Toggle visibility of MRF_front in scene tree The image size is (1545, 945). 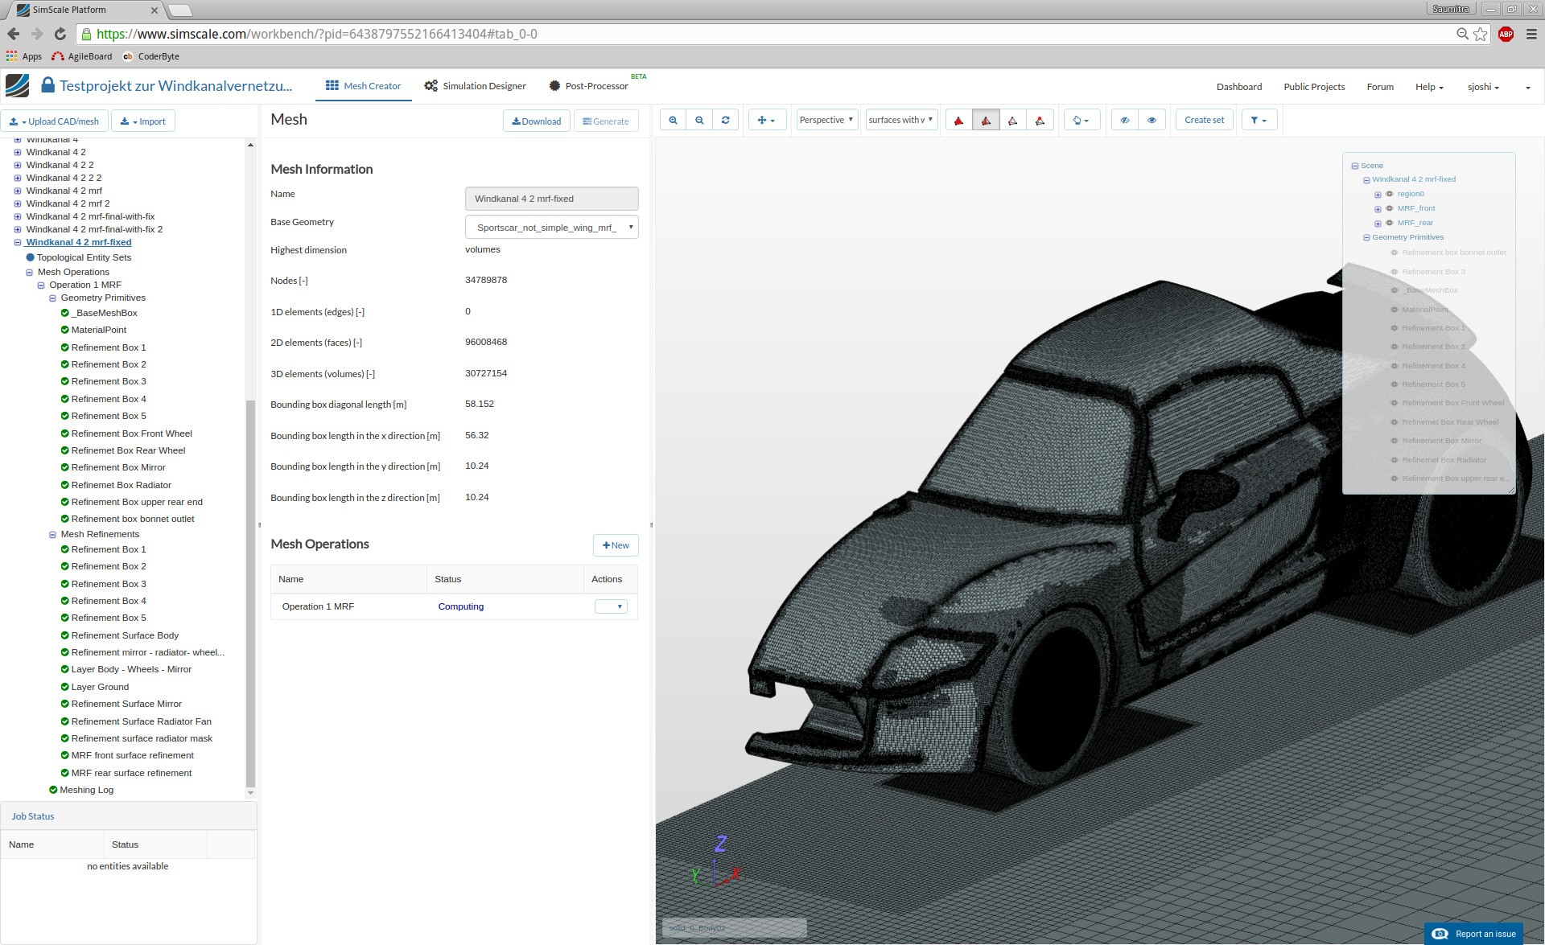[1389, 208]
